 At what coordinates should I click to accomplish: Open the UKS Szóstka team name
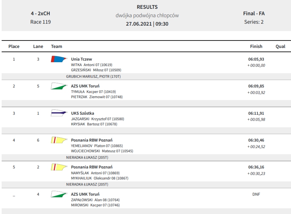click(83, 113)
